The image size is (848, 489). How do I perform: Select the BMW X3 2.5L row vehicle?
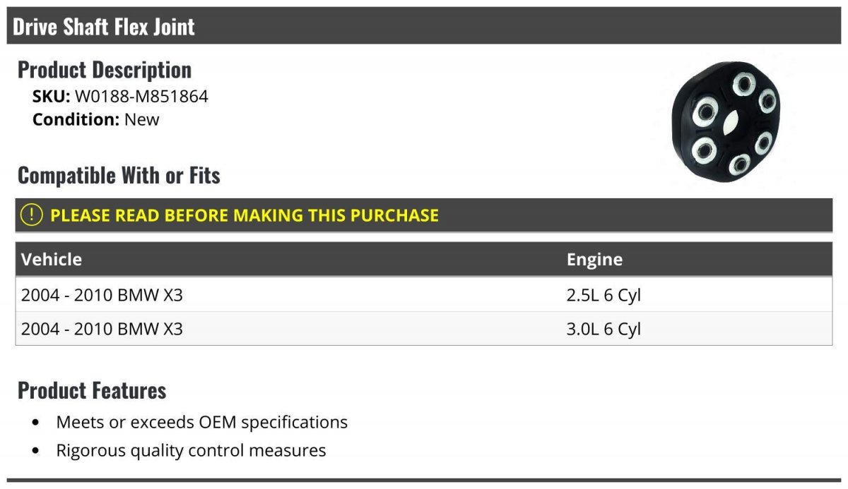pos(102,295)
